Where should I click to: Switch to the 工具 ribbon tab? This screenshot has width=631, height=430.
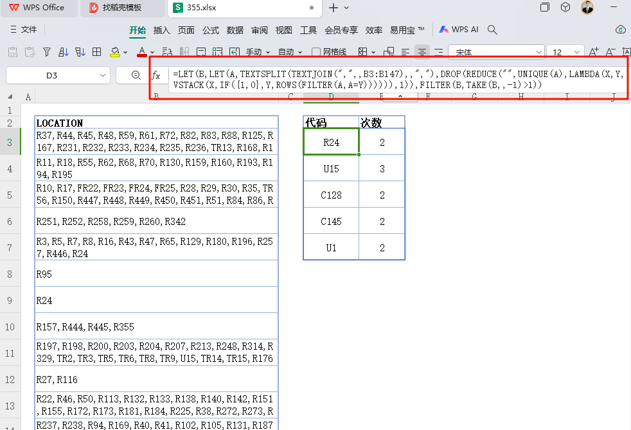(308, 30)
